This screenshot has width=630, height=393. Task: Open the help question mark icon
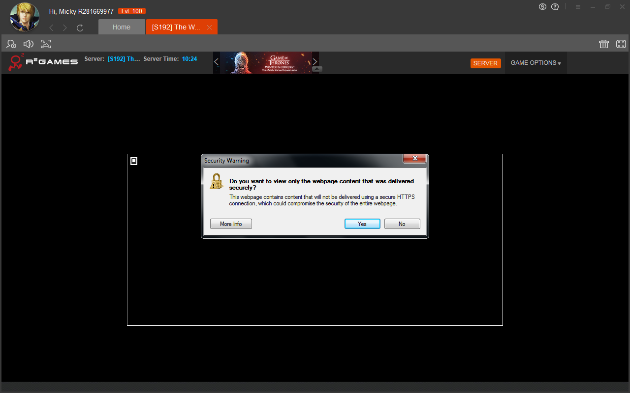pos(555,7)
